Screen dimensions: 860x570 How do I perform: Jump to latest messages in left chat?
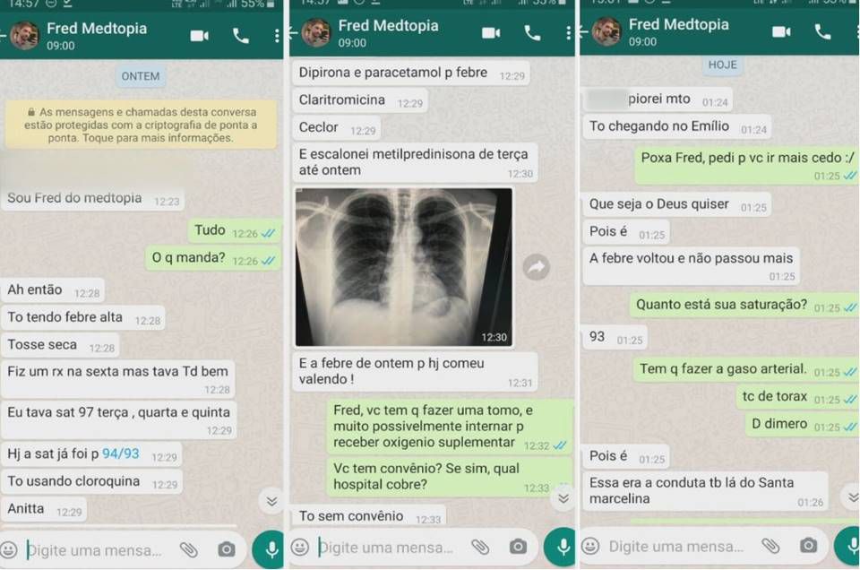point(271,501)
